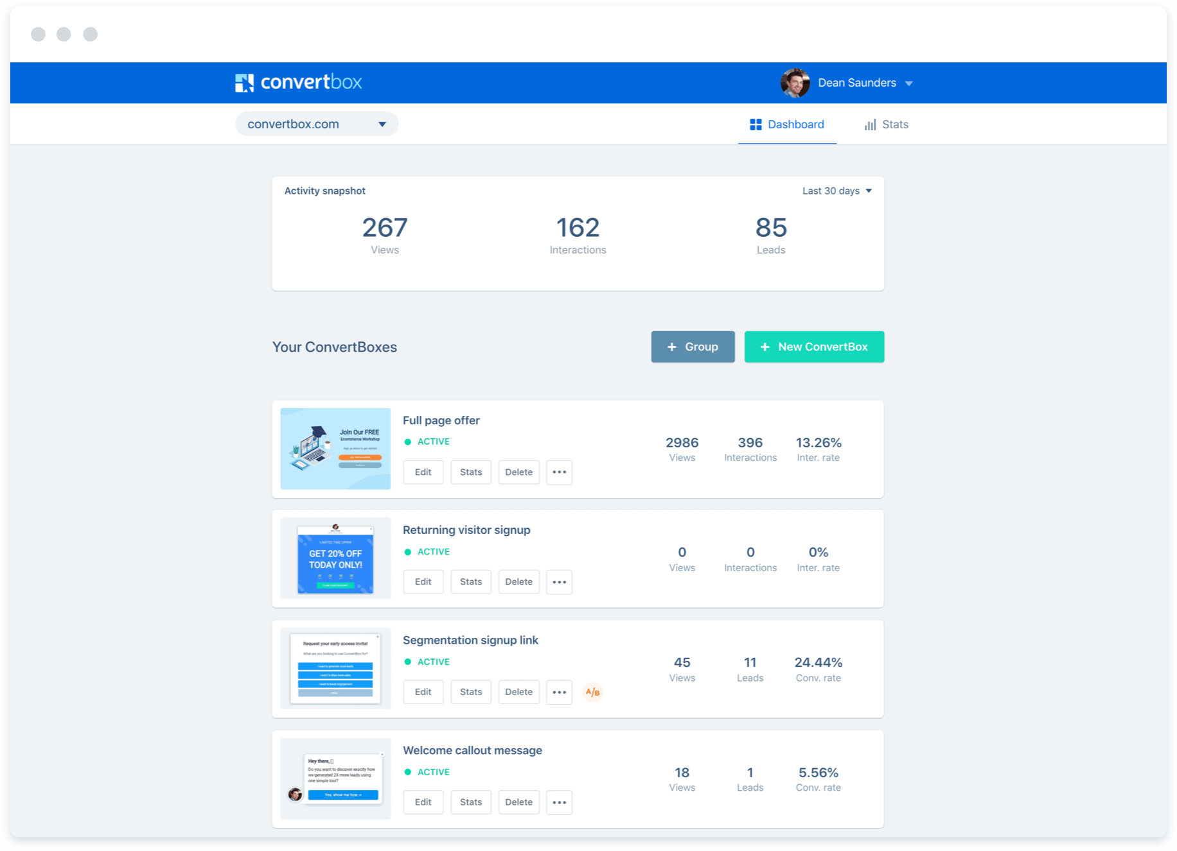This screenshot has width=1177, height=851.
Task: Open more options for Segmentation signup link
Action: point(559,692)
